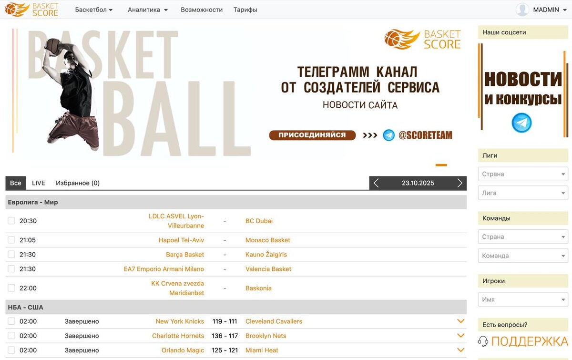Open Monaco Basket team link
The image size is (572, 360).
tap(268, 240)
